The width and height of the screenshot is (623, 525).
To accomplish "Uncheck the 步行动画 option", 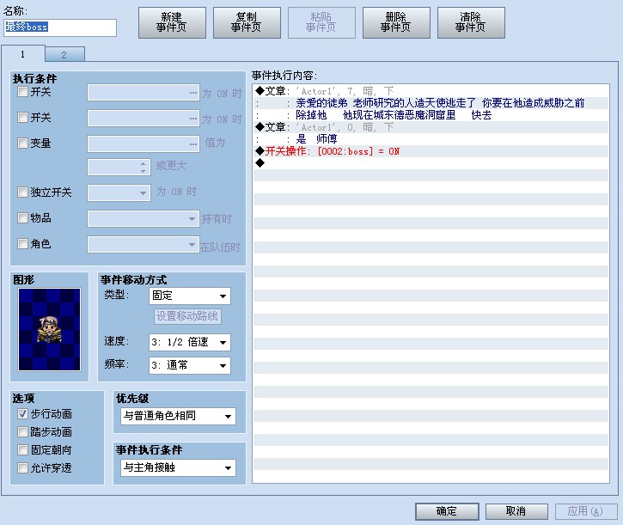I will [x=22, y=413].
